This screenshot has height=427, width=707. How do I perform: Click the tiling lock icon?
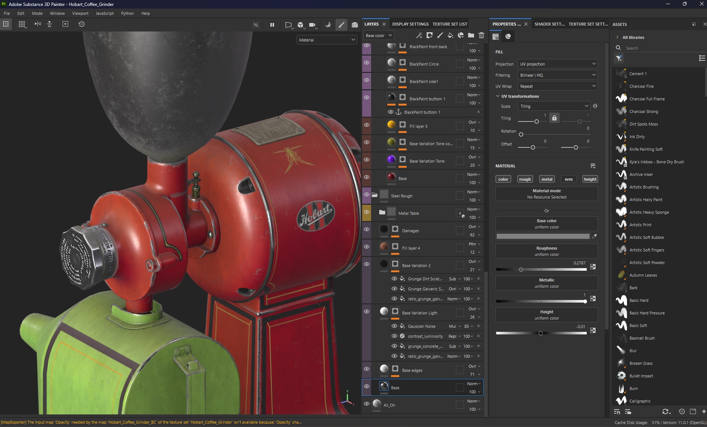pyautogui.click(x=554, y=118)
